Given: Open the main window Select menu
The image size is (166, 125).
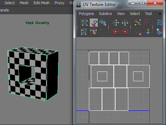Looking at the screenshot, I should point(10,3).
